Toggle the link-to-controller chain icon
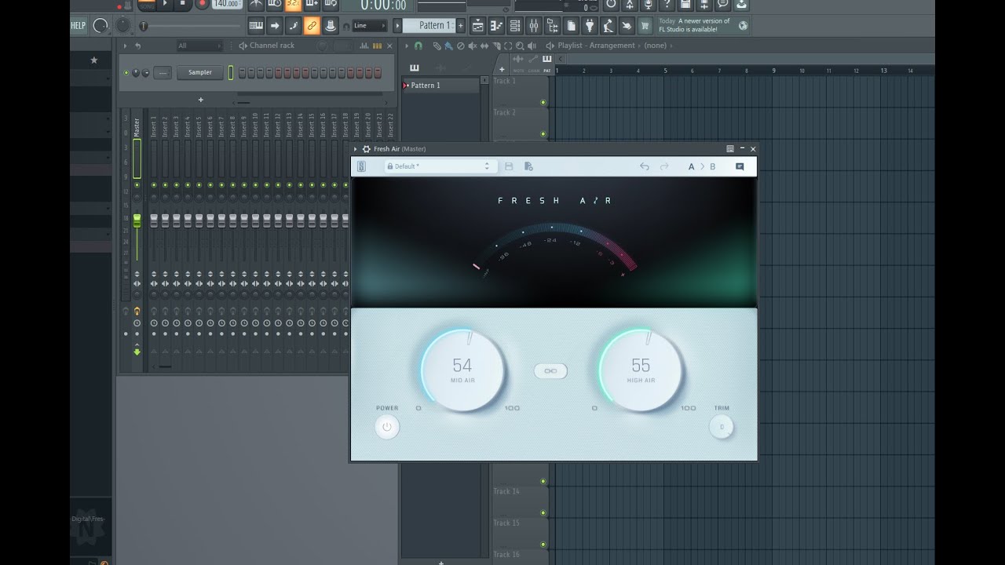Image resolution: width=1005 pixels, height=565 pixels. click(x=311, y=26)
